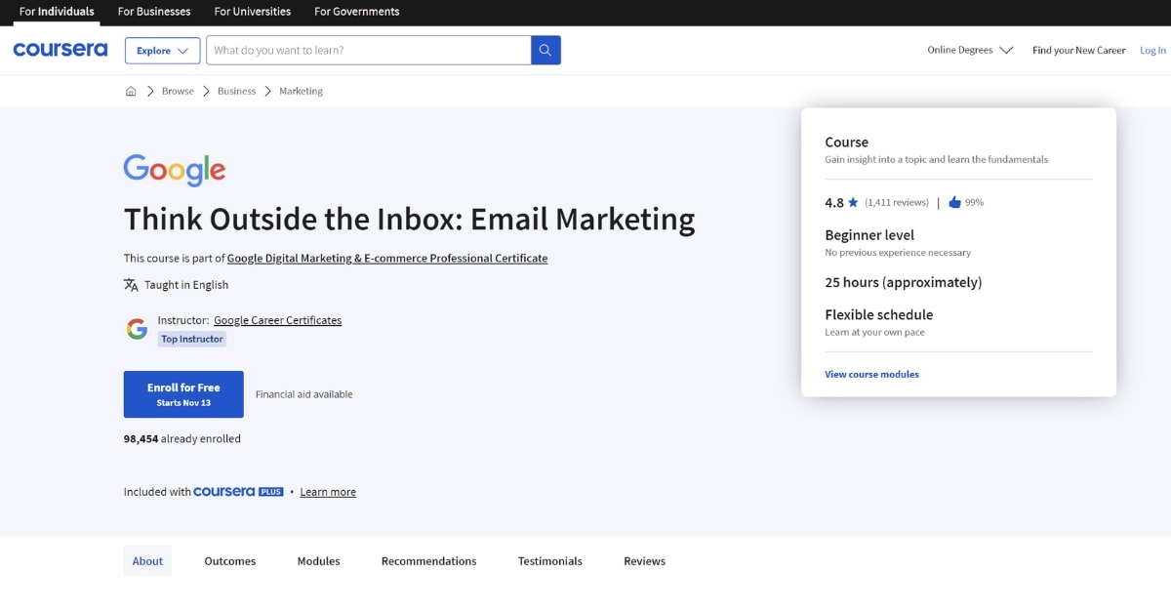Expand the Online Degrees menu
Viewport: 1171px width, 613px height.
coord(970,50)
